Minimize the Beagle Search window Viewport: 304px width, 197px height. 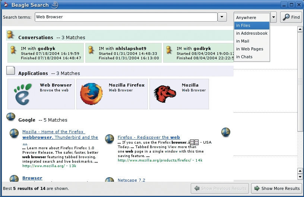coord(284,4)
